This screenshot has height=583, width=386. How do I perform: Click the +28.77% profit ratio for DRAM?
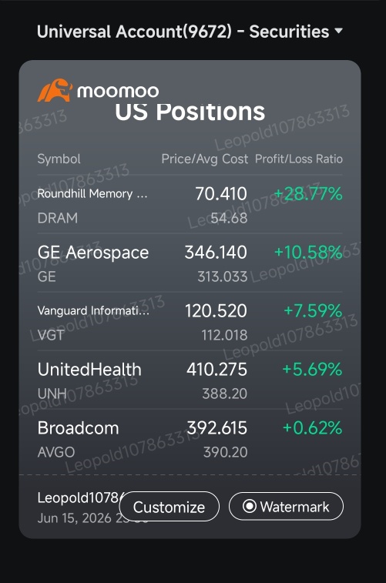point(308,194)
